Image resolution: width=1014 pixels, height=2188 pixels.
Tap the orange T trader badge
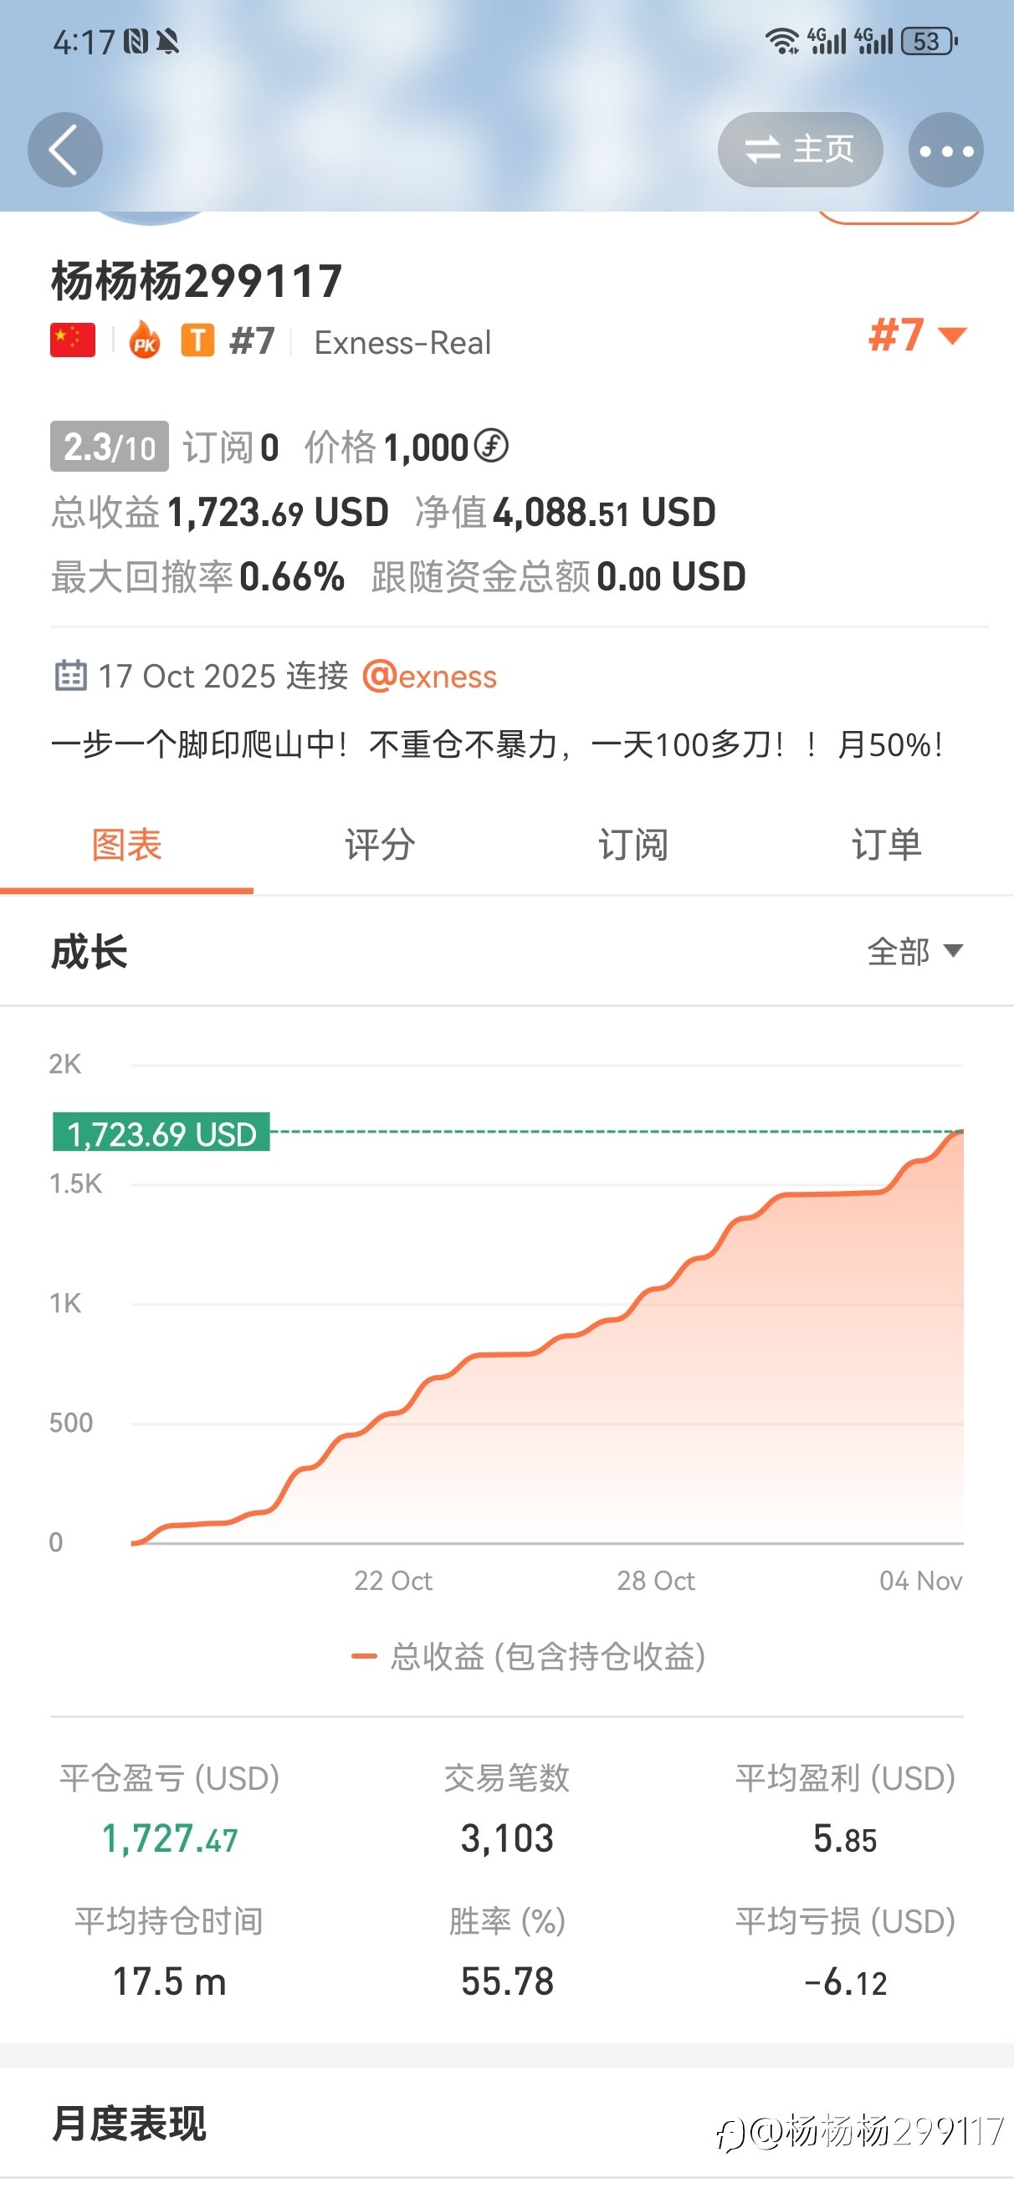click(x=197, y=340)
